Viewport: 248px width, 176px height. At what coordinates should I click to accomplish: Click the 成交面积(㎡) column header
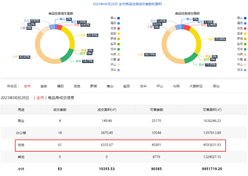(107, 110)
